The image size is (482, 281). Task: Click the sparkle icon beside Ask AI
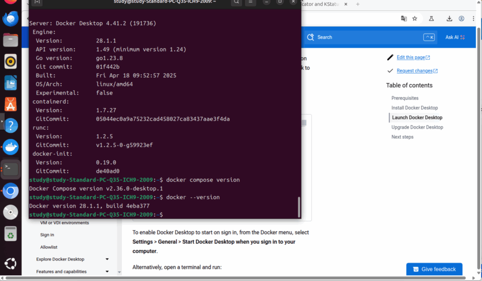[463, 37]
